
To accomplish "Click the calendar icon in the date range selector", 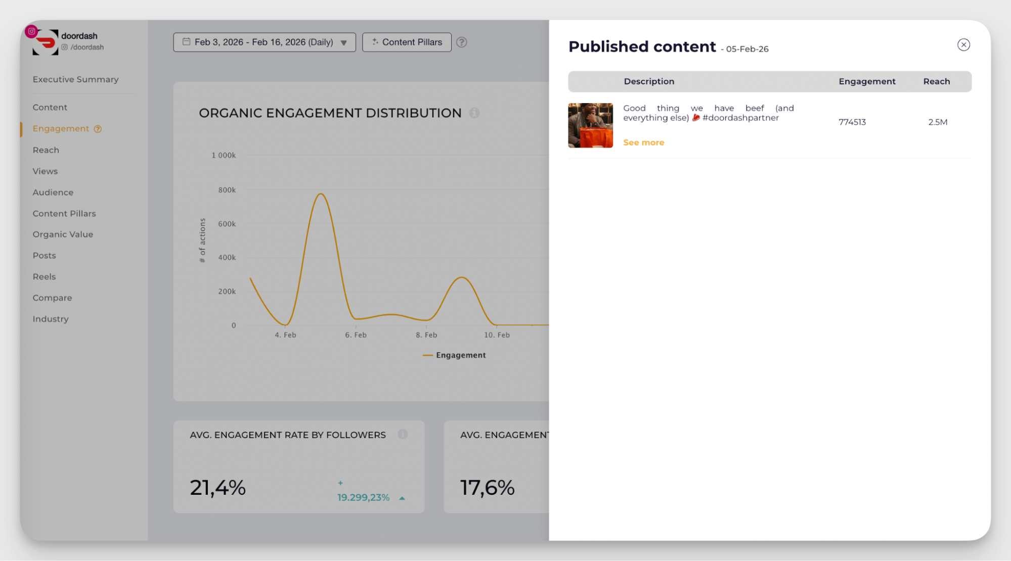I will click(186, 42).
